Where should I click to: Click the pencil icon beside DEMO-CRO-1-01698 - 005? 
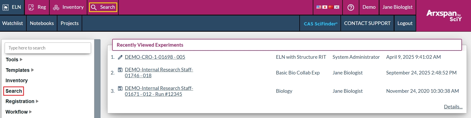(x=120, y=57)
